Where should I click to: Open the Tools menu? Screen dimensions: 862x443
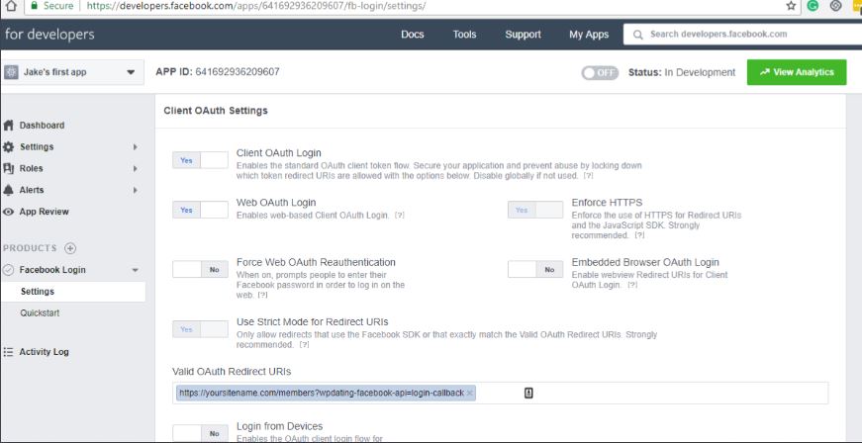464,35
